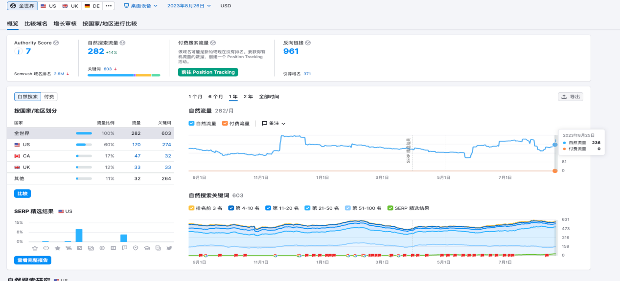Click the globe icon beside Authority Score
This screenshot has width=620, height=281.
(56, 43)
